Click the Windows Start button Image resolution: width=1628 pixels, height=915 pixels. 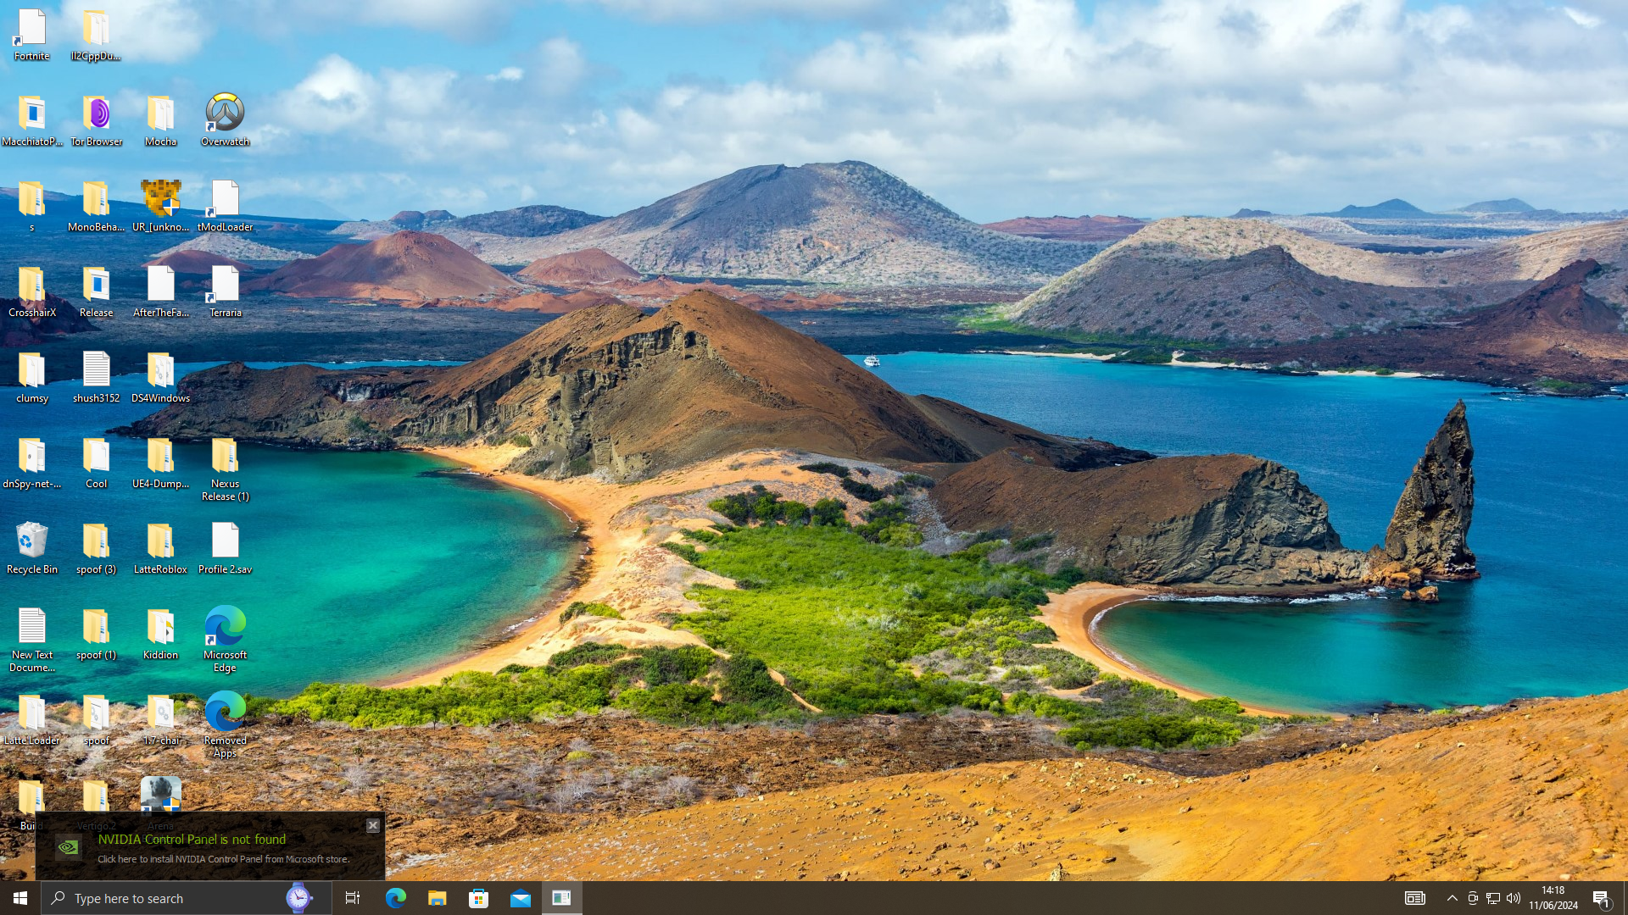20,898
